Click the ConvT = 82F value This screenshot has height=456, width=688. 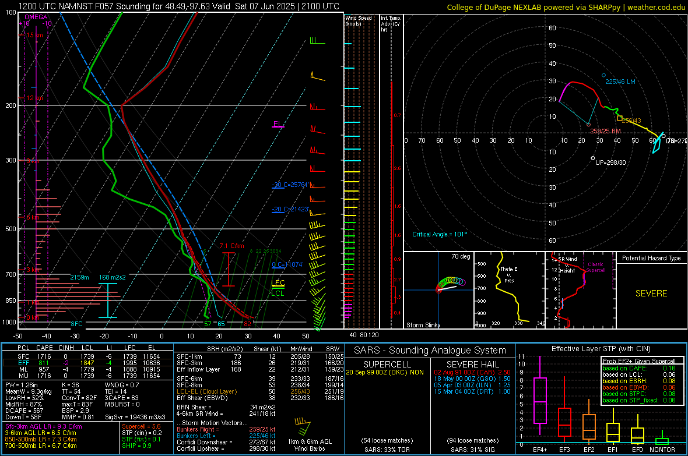point(79,398)
